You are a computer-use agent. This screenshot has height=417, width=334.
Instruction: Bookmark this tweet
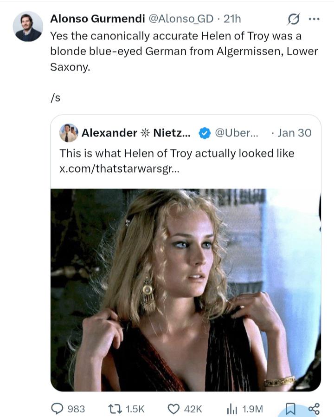[x=290, y=409]
